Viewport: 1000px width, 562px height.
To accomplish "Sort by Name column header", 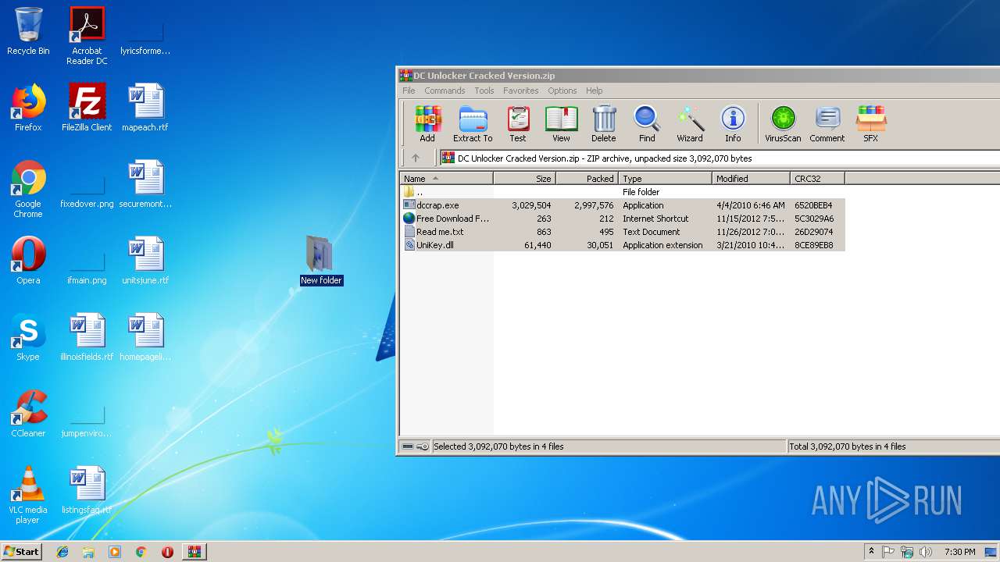I will point(446,178).
